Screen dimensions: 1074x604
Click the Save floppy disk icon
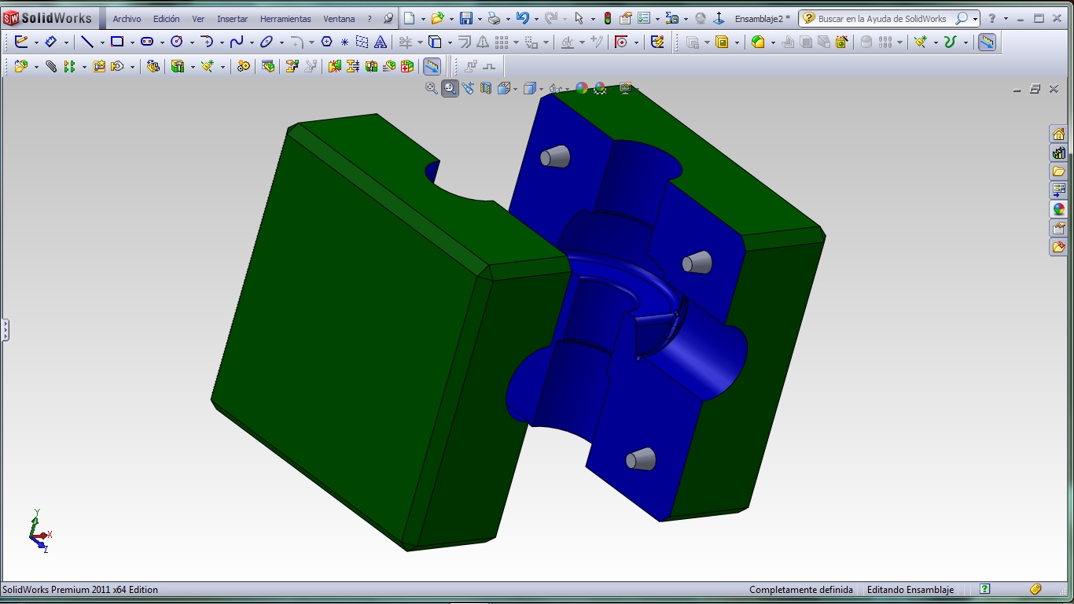click(x=466, y=18)
